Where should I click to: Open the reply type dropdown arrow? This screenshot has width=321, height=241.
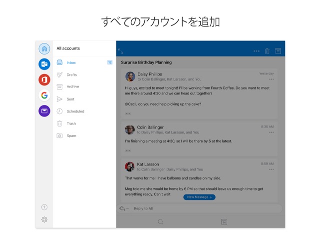(x=127, y=208)
